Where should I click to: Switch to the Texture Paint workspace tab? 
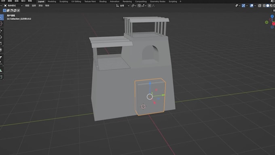coord(90,1)
